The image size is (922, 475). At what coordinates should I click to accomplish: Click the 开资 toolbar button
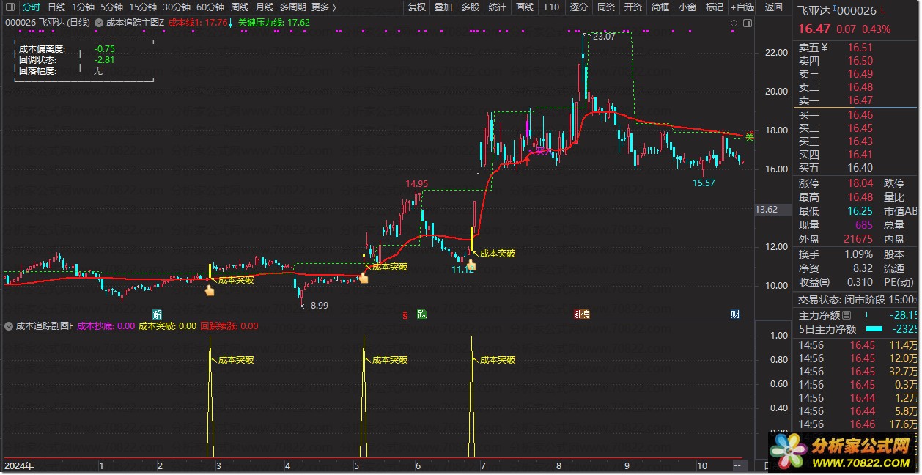[x=633, y=7]
